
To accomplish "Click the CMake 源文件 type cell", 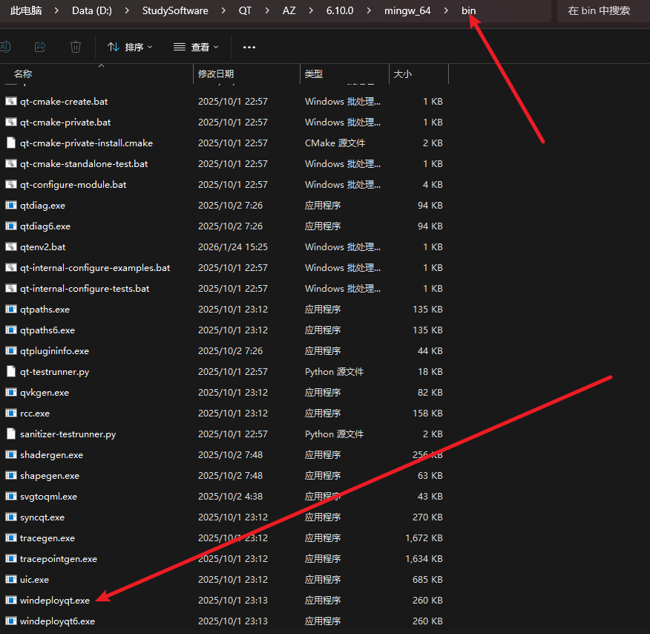I will tap(335, 143).
